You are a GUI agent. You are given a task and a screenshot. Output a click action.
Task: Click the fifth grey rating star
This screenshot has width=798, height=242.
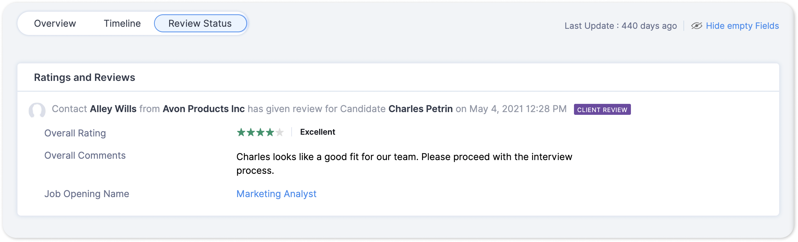pos(280,132)
